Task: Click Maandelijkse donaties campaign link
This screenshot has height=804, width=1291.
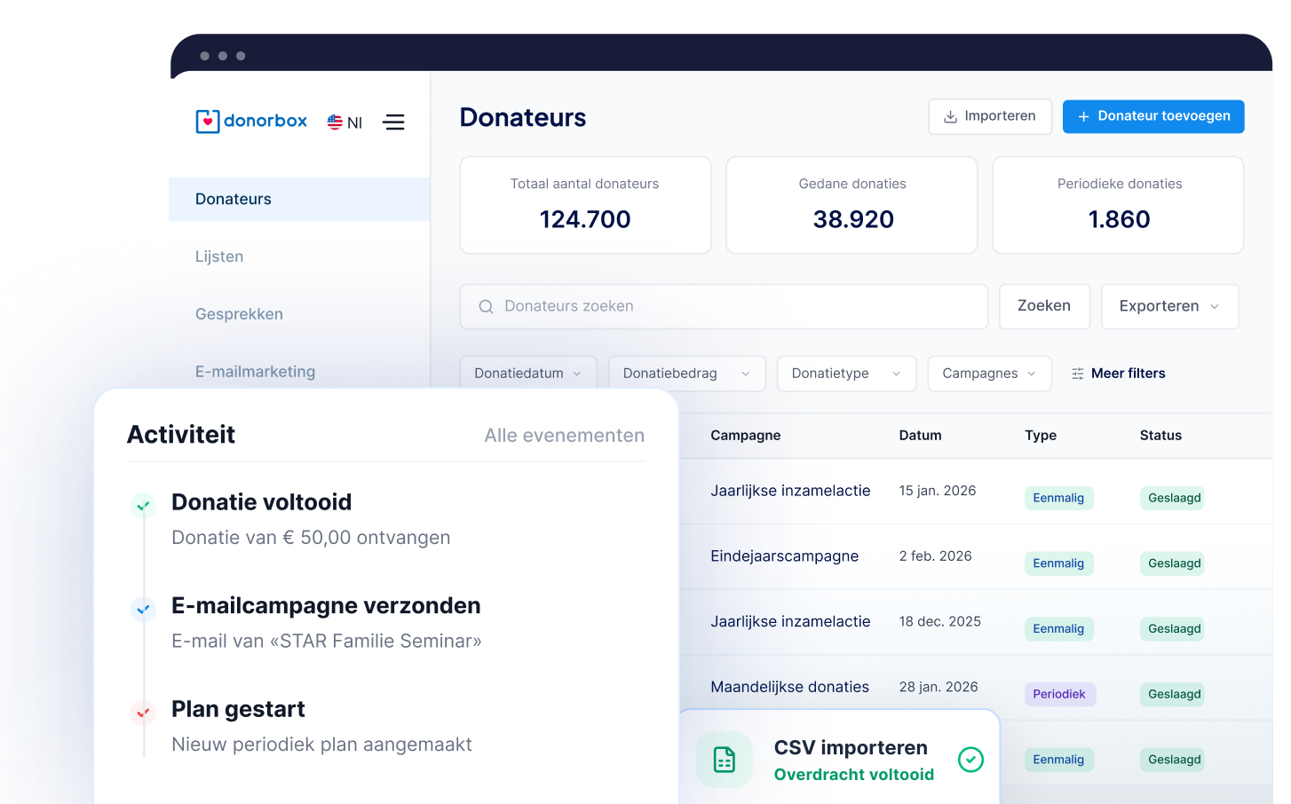Action: (x=789, y=687)
